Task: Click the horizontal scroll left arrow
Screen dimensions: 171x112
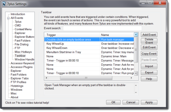Action: pyautogui.click(x=46, y=78)
